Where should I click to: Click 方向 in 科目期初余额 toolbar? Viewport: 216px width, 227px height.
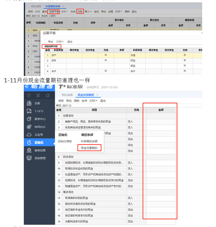(x=73, y=12)
